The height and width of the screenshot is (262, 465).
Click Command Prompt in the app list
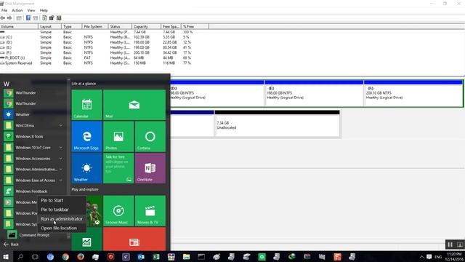(x=34, y=235)
